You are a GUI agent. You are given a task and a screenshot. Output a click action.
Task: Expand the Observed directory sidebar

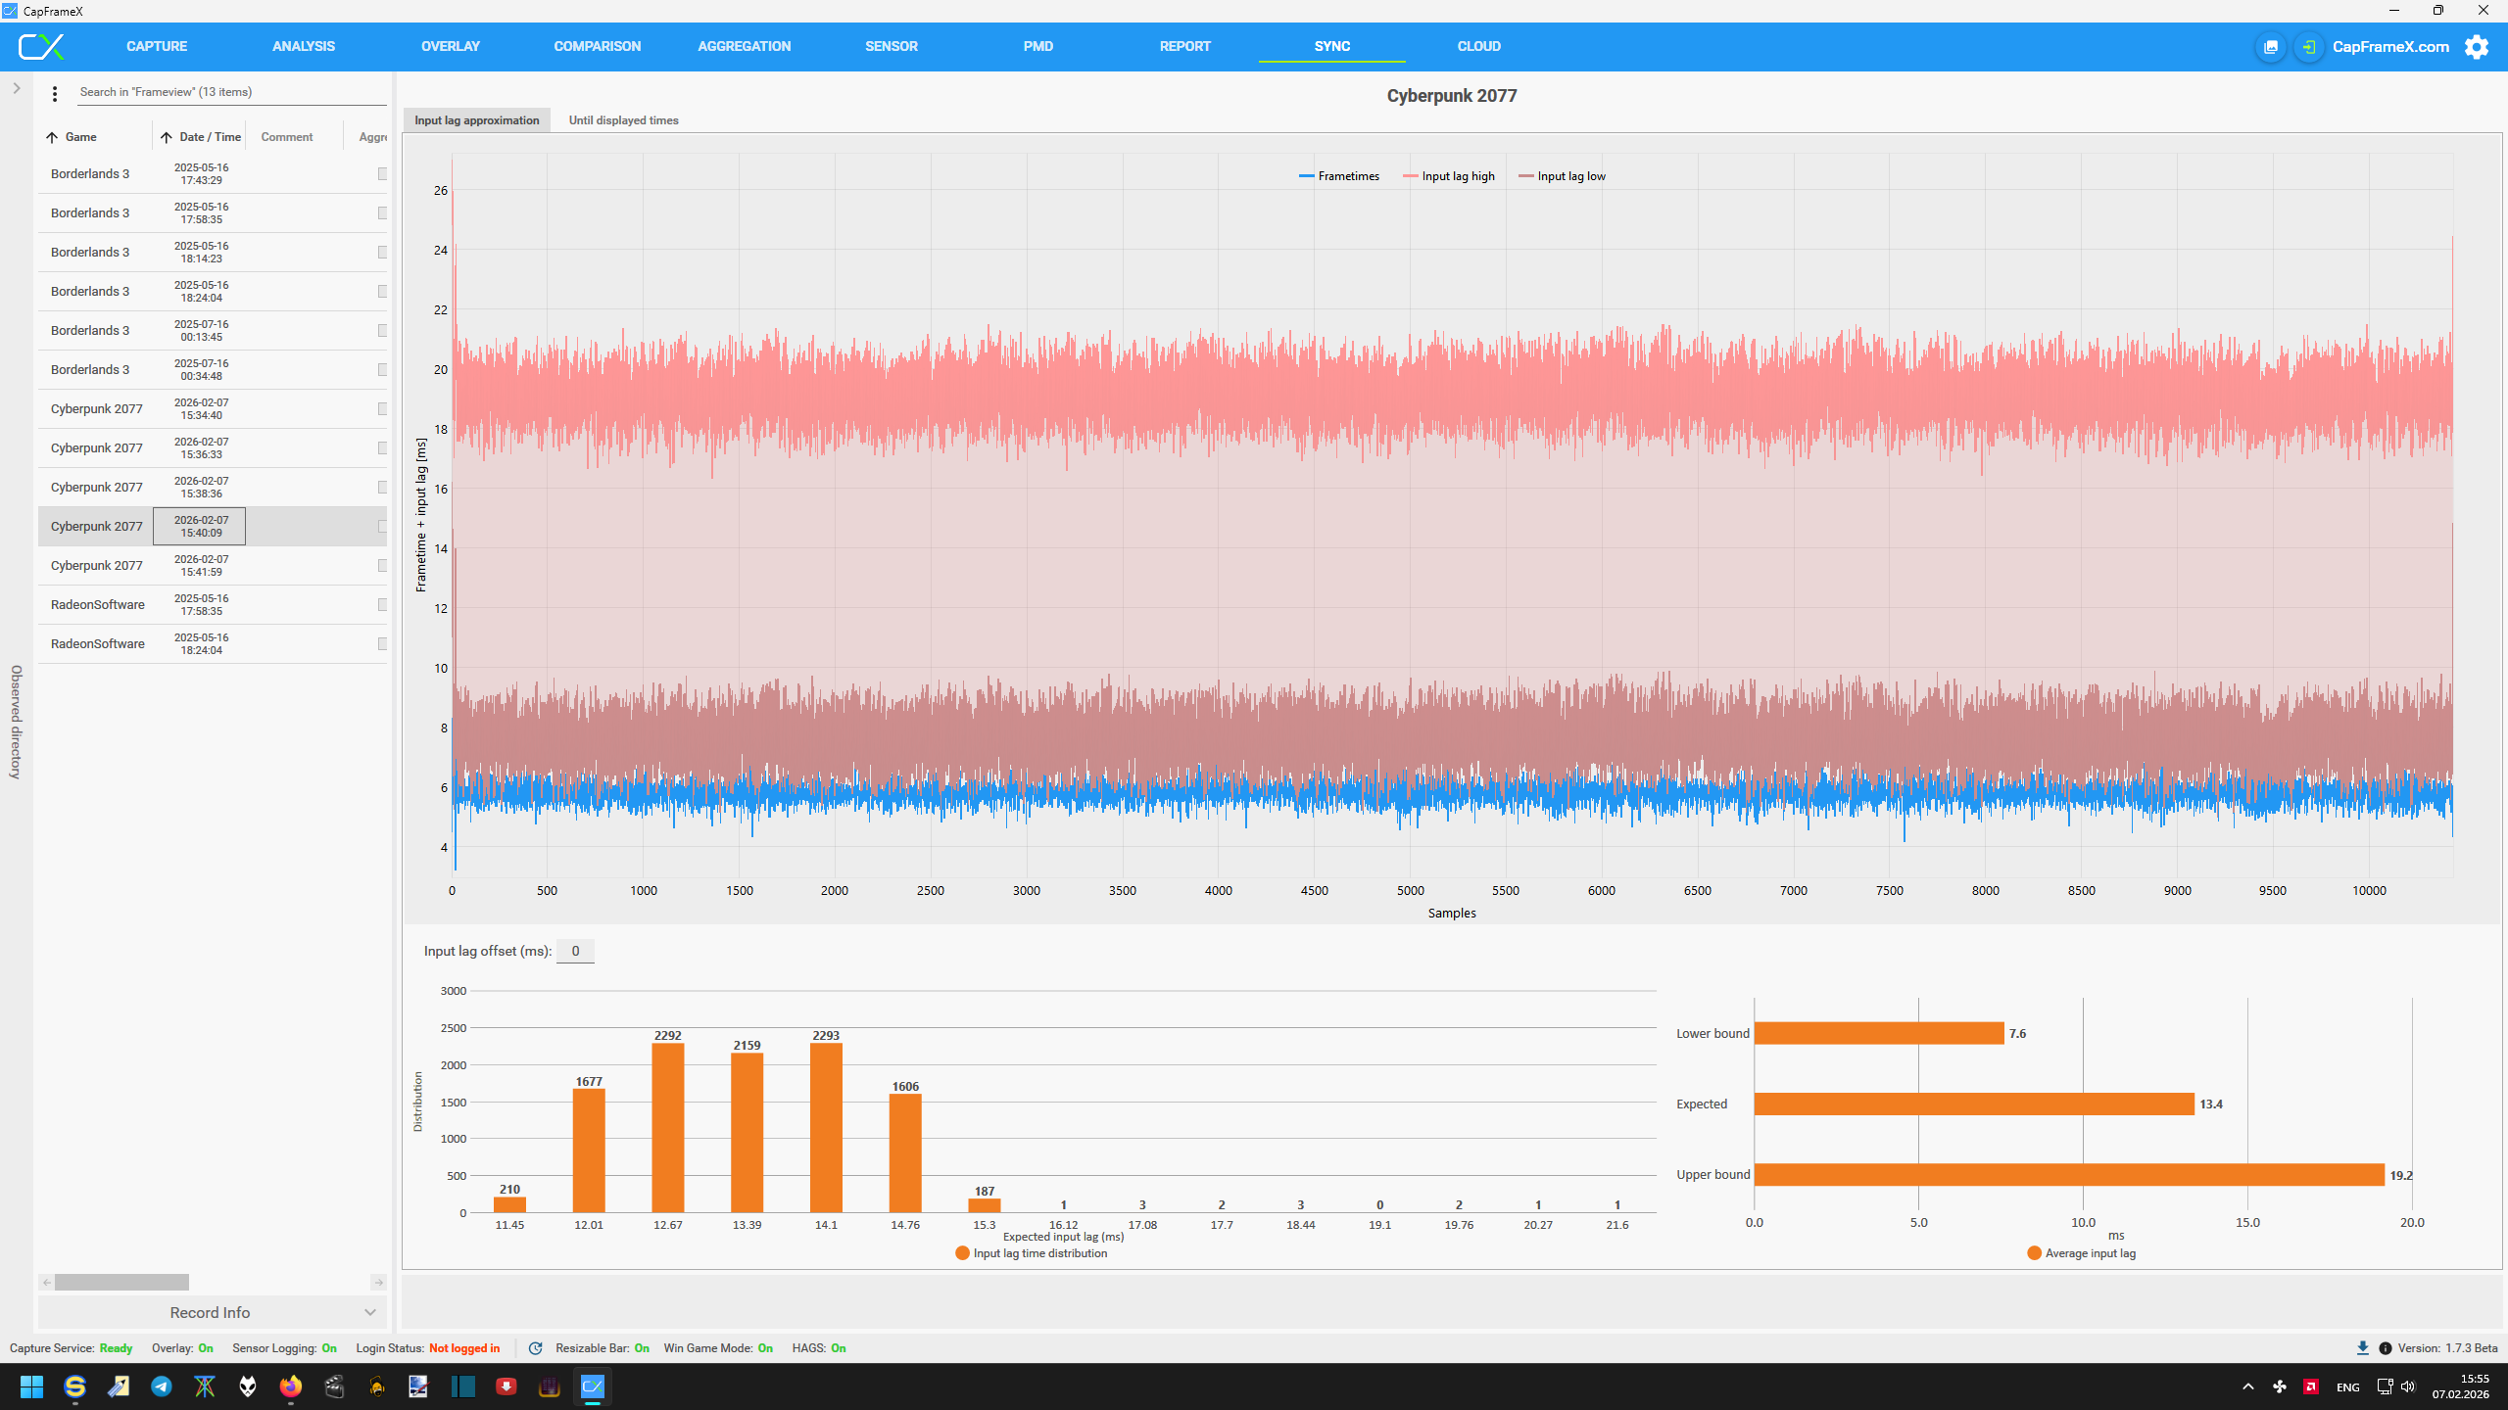[17, 88]
